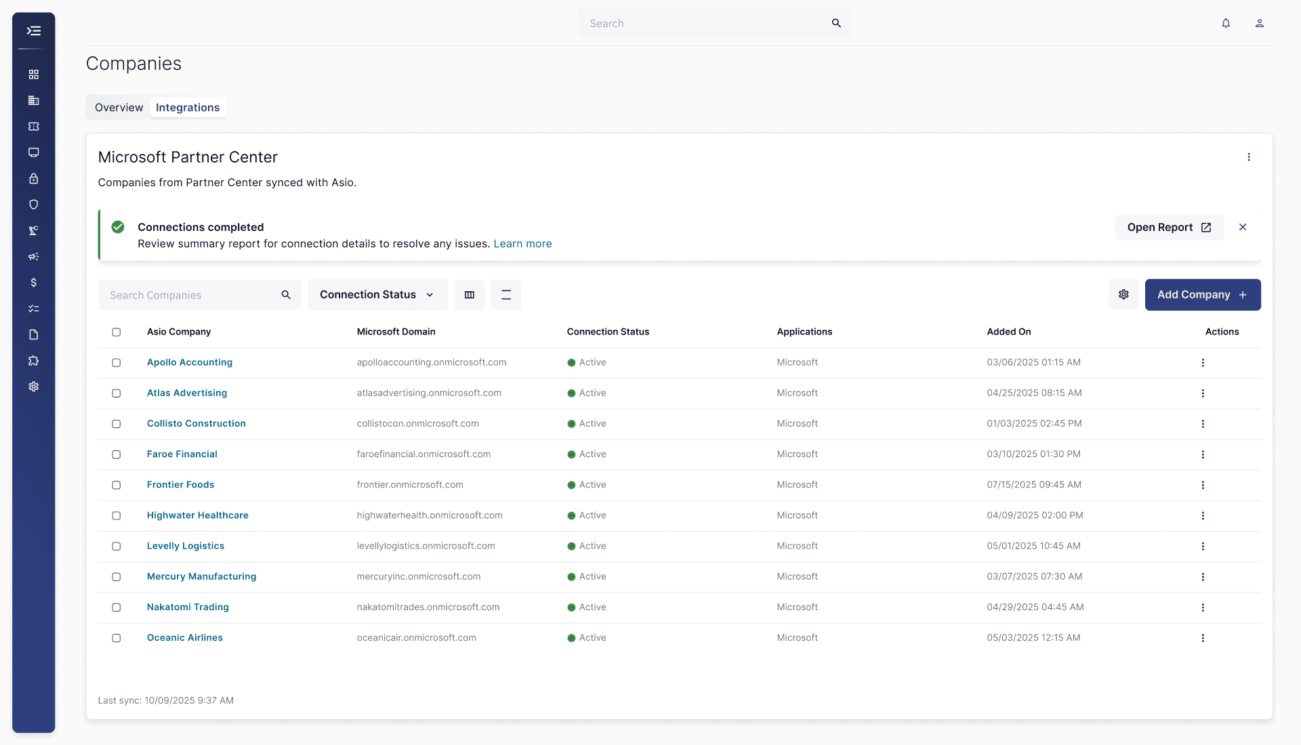Click Open Report button
The height and width of the screenshot is (745, 1301).
pyautogui.click(x=1170, y=228)
